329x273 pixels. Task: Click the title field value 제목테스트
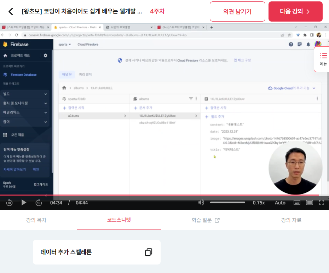[x=231, y=150]
